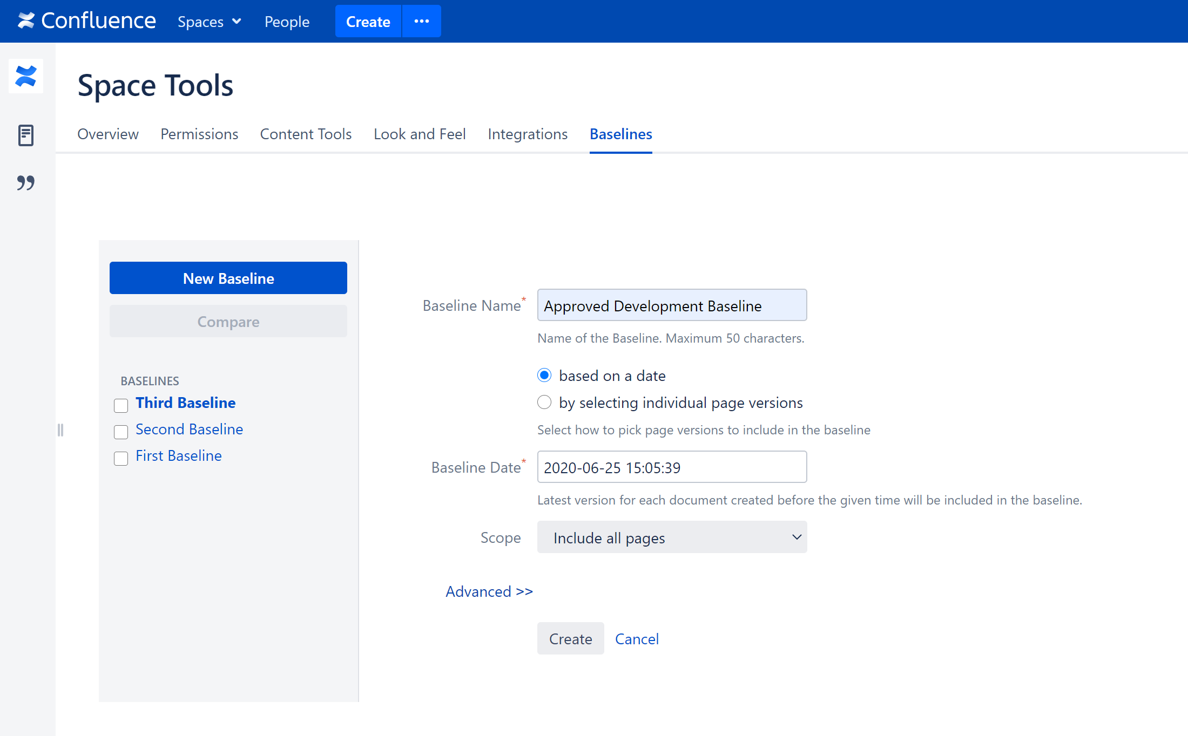This screenshot has height=736, width=1188.
Task: Open the Blog quote icon in sidebar
Action: tap(26, 183)
